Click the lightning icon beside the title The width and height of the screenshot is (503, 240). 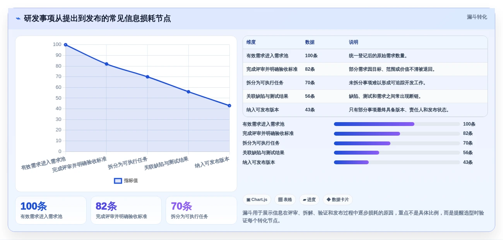click(18, 19)
